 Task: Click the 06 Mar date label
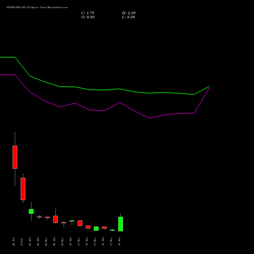click(x=54, y=241)
